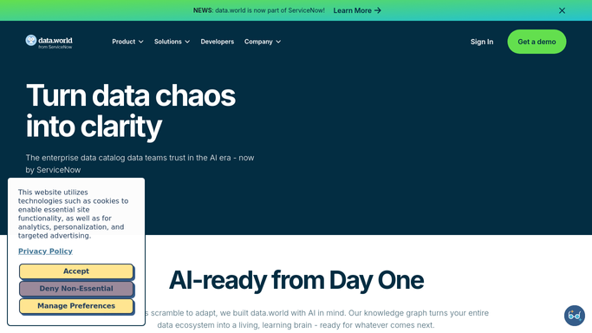Image resolution: width=592 pixels, height=333 pixels.
Task: Open the Privacy Policy link
Action: pyautogui.click(x=45, y=251)
